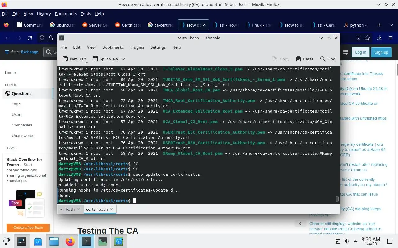Image resolution: width=398 pixels, height=248 pixels.
Task: Switch to the 'python' Firefox tab
Action: coord(356,25)
